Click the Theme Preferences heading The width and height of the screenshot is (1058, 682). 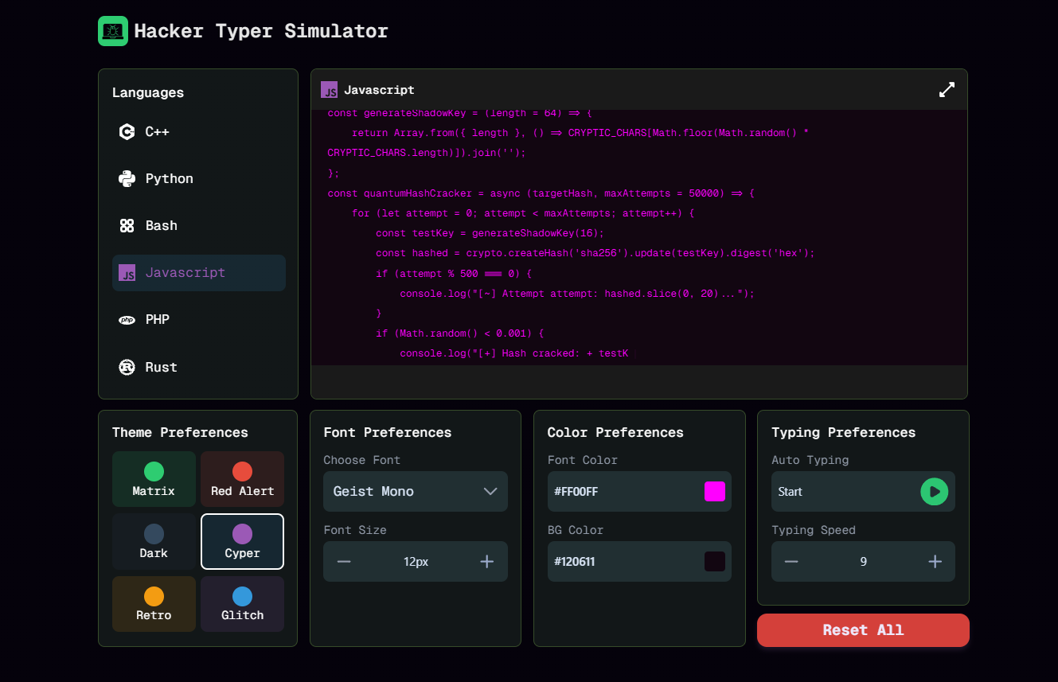pyautogui.click(x=180, y=432)
